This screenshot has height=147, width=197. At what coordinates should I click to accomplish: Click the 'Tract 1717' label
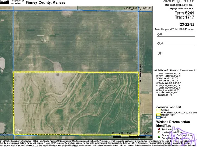point(184,17)
